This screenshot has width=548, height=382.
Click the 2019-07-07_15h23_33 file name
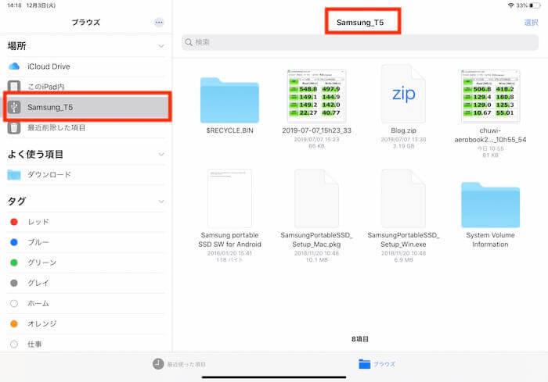pos(316,130)
